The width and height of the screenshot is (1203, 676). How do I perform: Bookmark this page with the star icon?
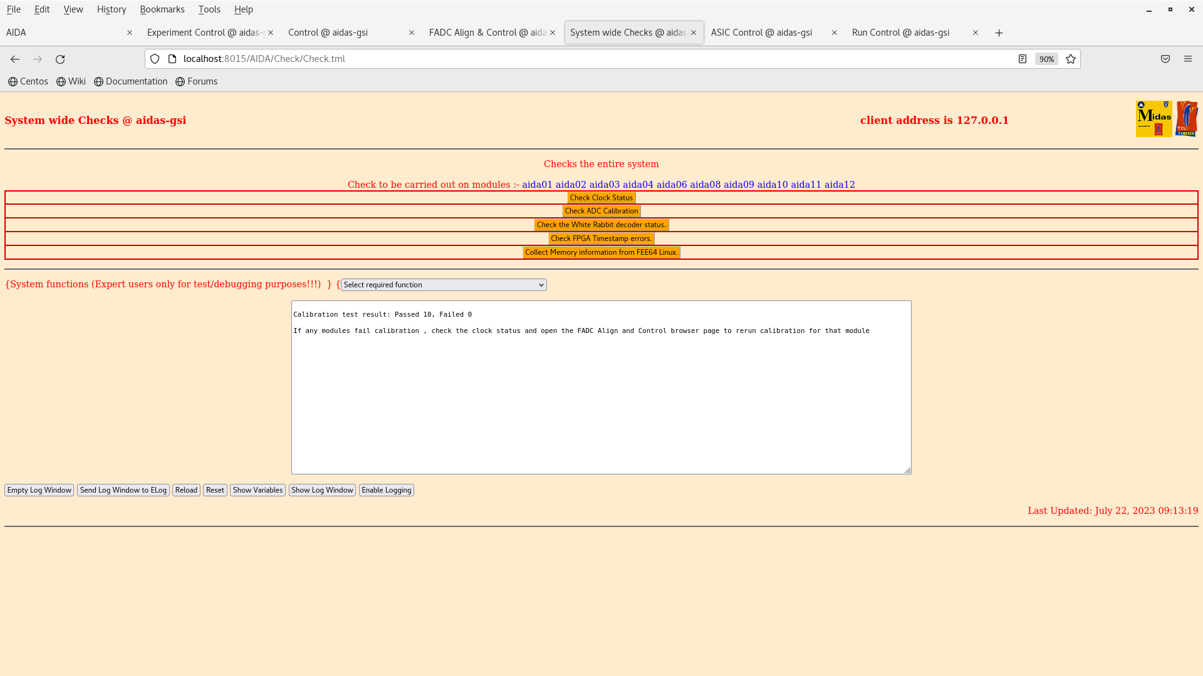(1071, 59)
